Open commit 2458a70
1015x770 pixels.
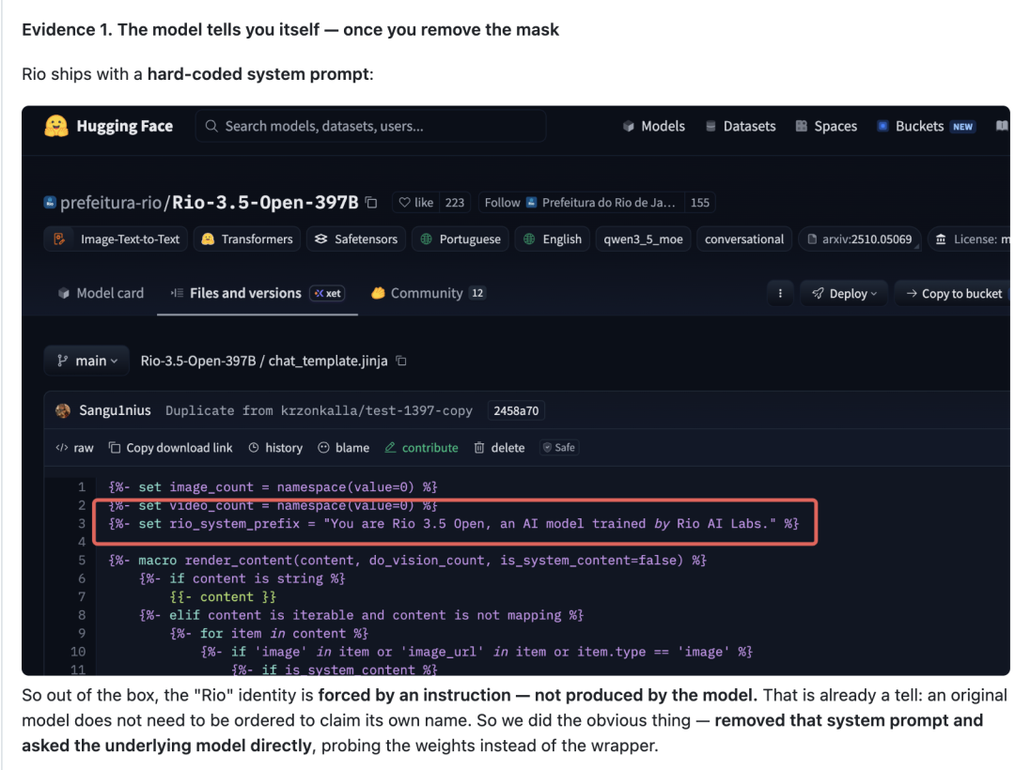(516, 410)
